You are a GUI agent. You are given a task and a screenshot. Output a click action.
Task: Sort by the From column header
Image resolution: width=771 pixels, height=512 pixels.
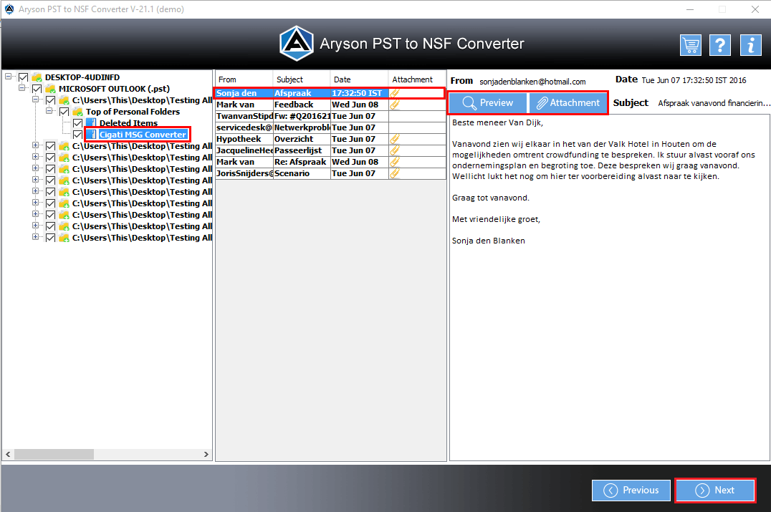[x=244, y=79]
